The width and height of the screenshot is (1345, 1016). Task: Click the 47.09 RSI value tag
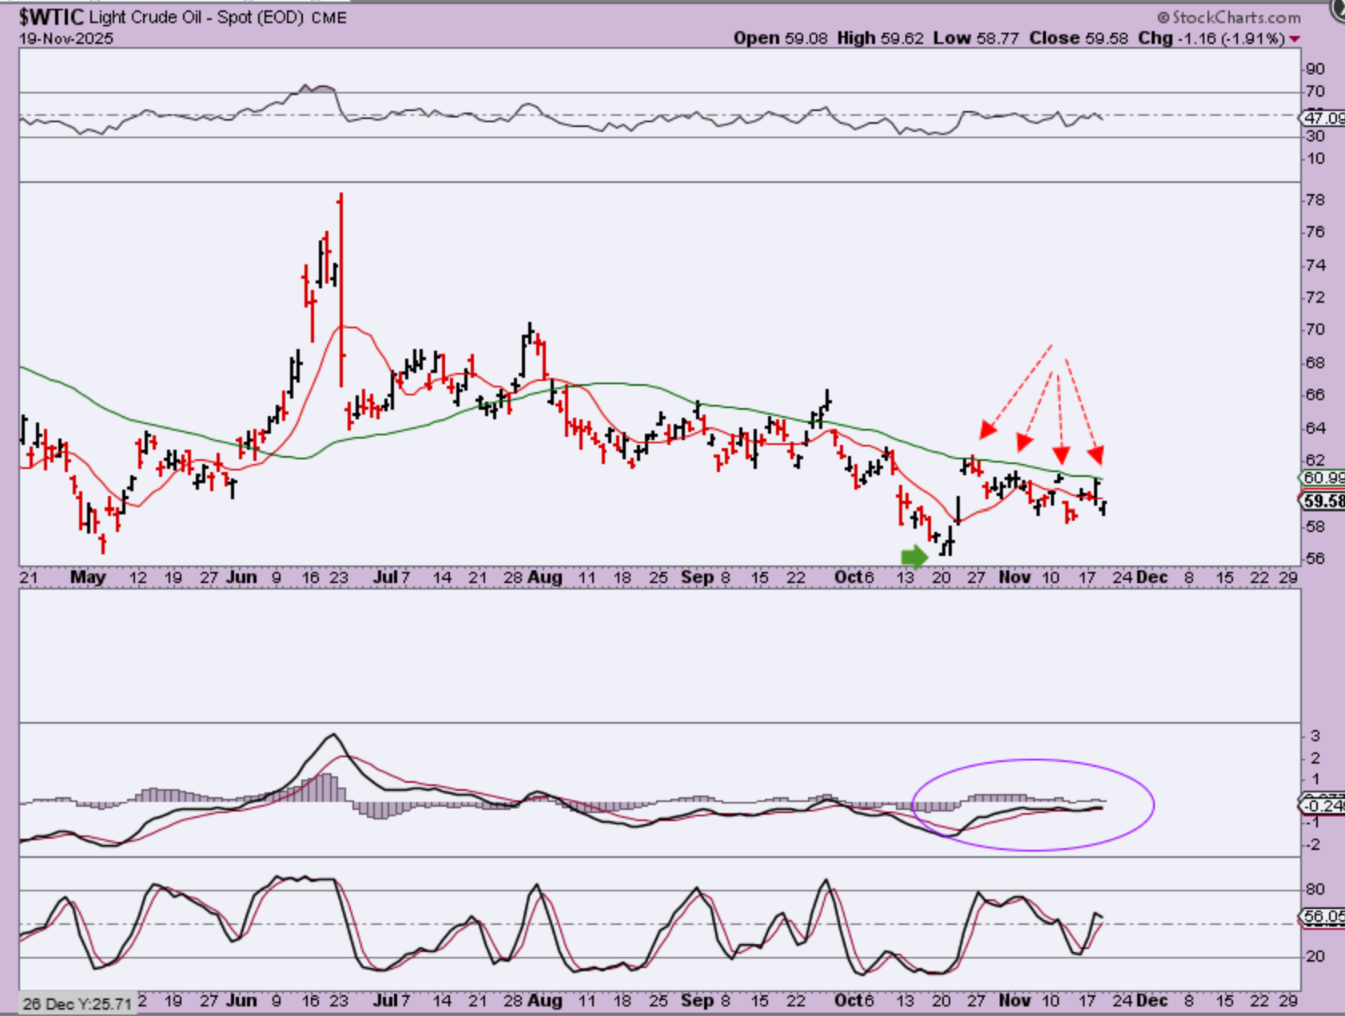coord(1323,118)
